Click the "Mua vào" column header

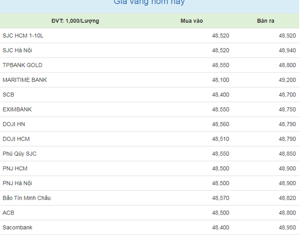(x=192, y=21)
